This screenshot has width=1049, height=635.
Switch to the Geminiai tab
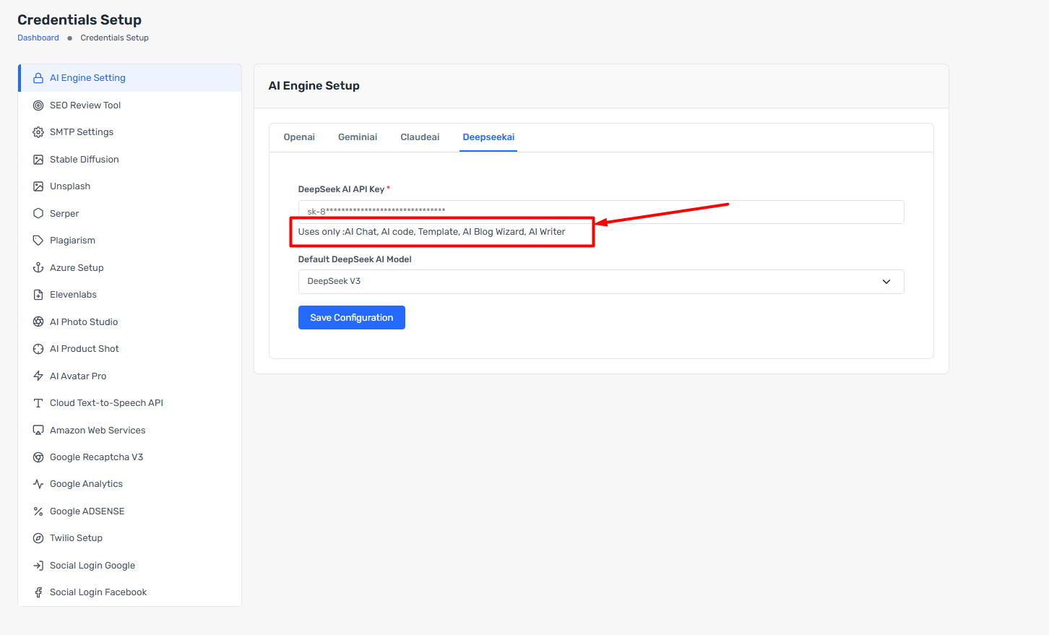click(x=358, y=137)
